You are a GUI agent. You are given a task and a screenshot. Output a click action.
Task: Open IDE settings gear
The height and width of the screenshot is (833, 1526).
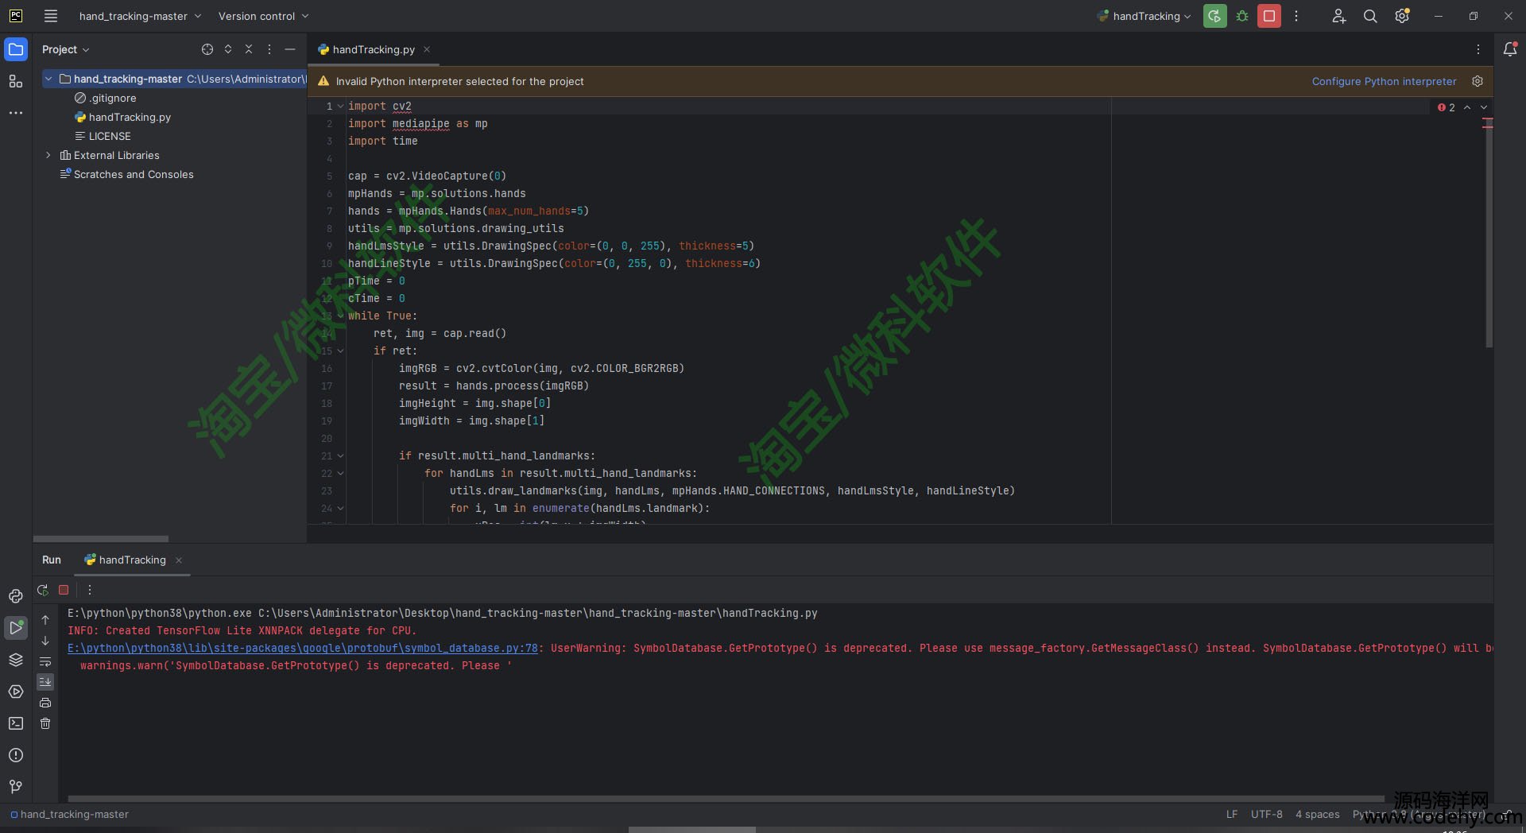tap(1402, 16)
